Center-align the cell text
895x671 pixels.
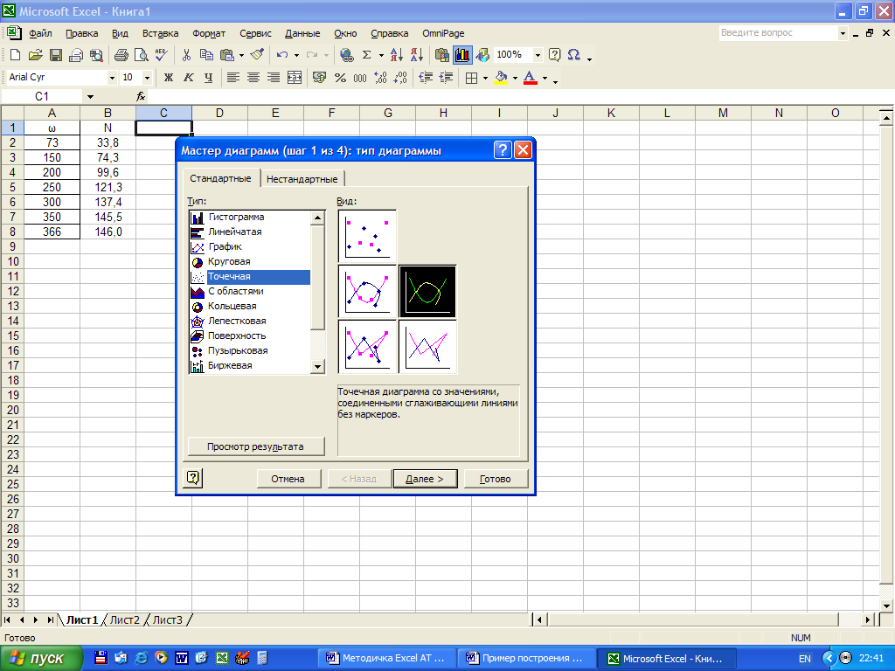(x=253, y=78)
